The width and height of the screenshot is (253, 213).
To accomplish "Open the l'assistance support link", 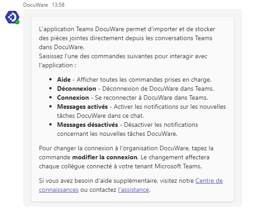I will pyautogui.click(x=134, y=190).
